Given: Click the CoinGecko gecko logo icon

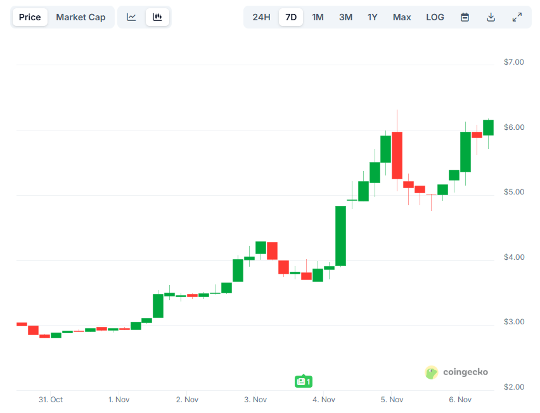Looking at the screenshot, I should pyautogui.click(x=432, y=372).
